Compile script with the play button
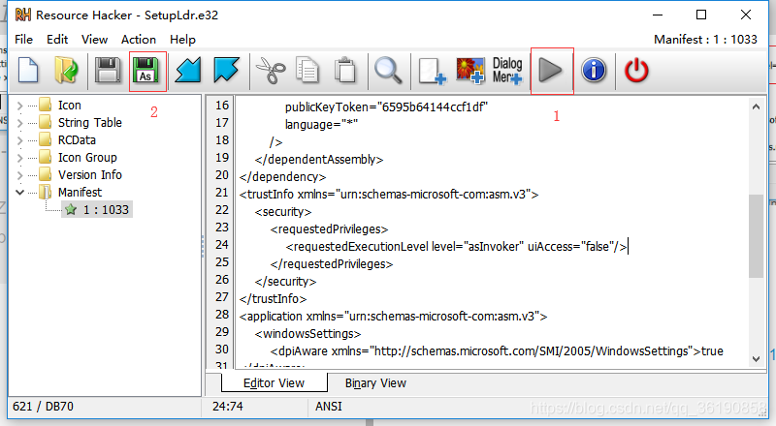776x426 pixels. pos(551,70)
